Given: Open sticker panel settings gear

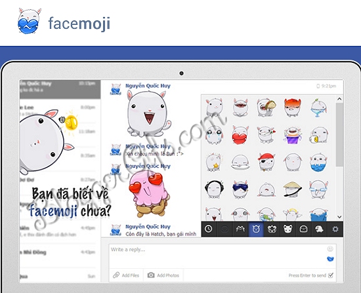Looking at the screenshot, I should (x=335, y=229).
